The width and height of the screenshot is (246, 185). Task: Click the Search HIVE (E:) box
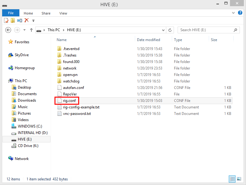pyautogui.click(x=206, y=30)
